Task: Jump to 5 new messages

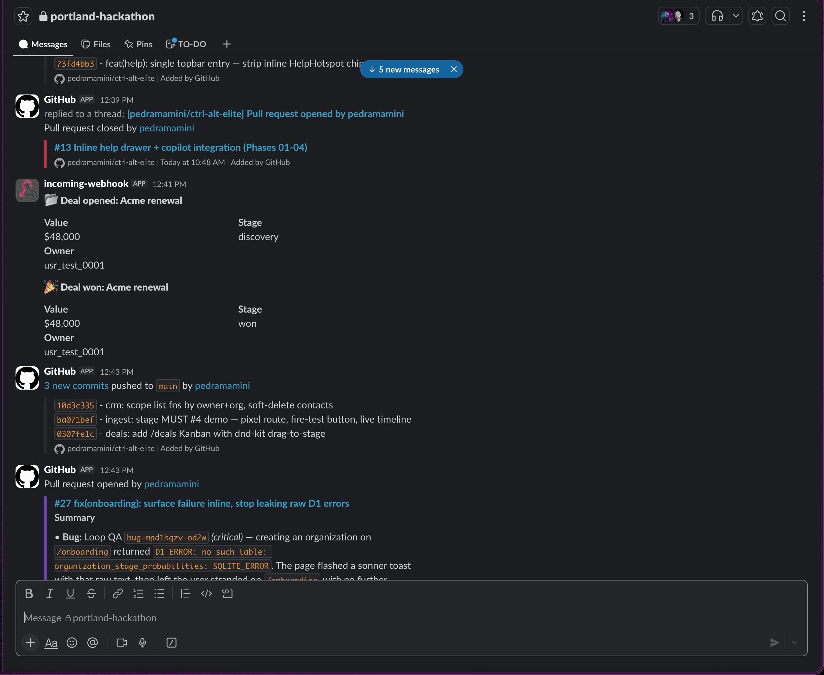Action: (405, 70)
